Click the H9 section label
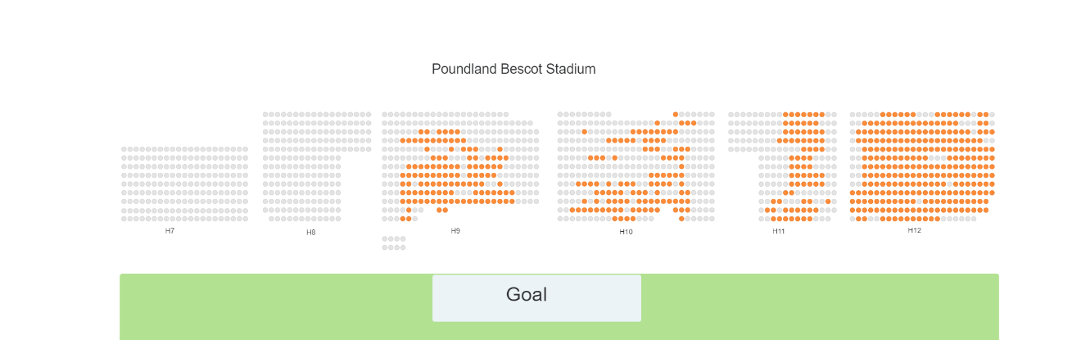 [455, 231]
